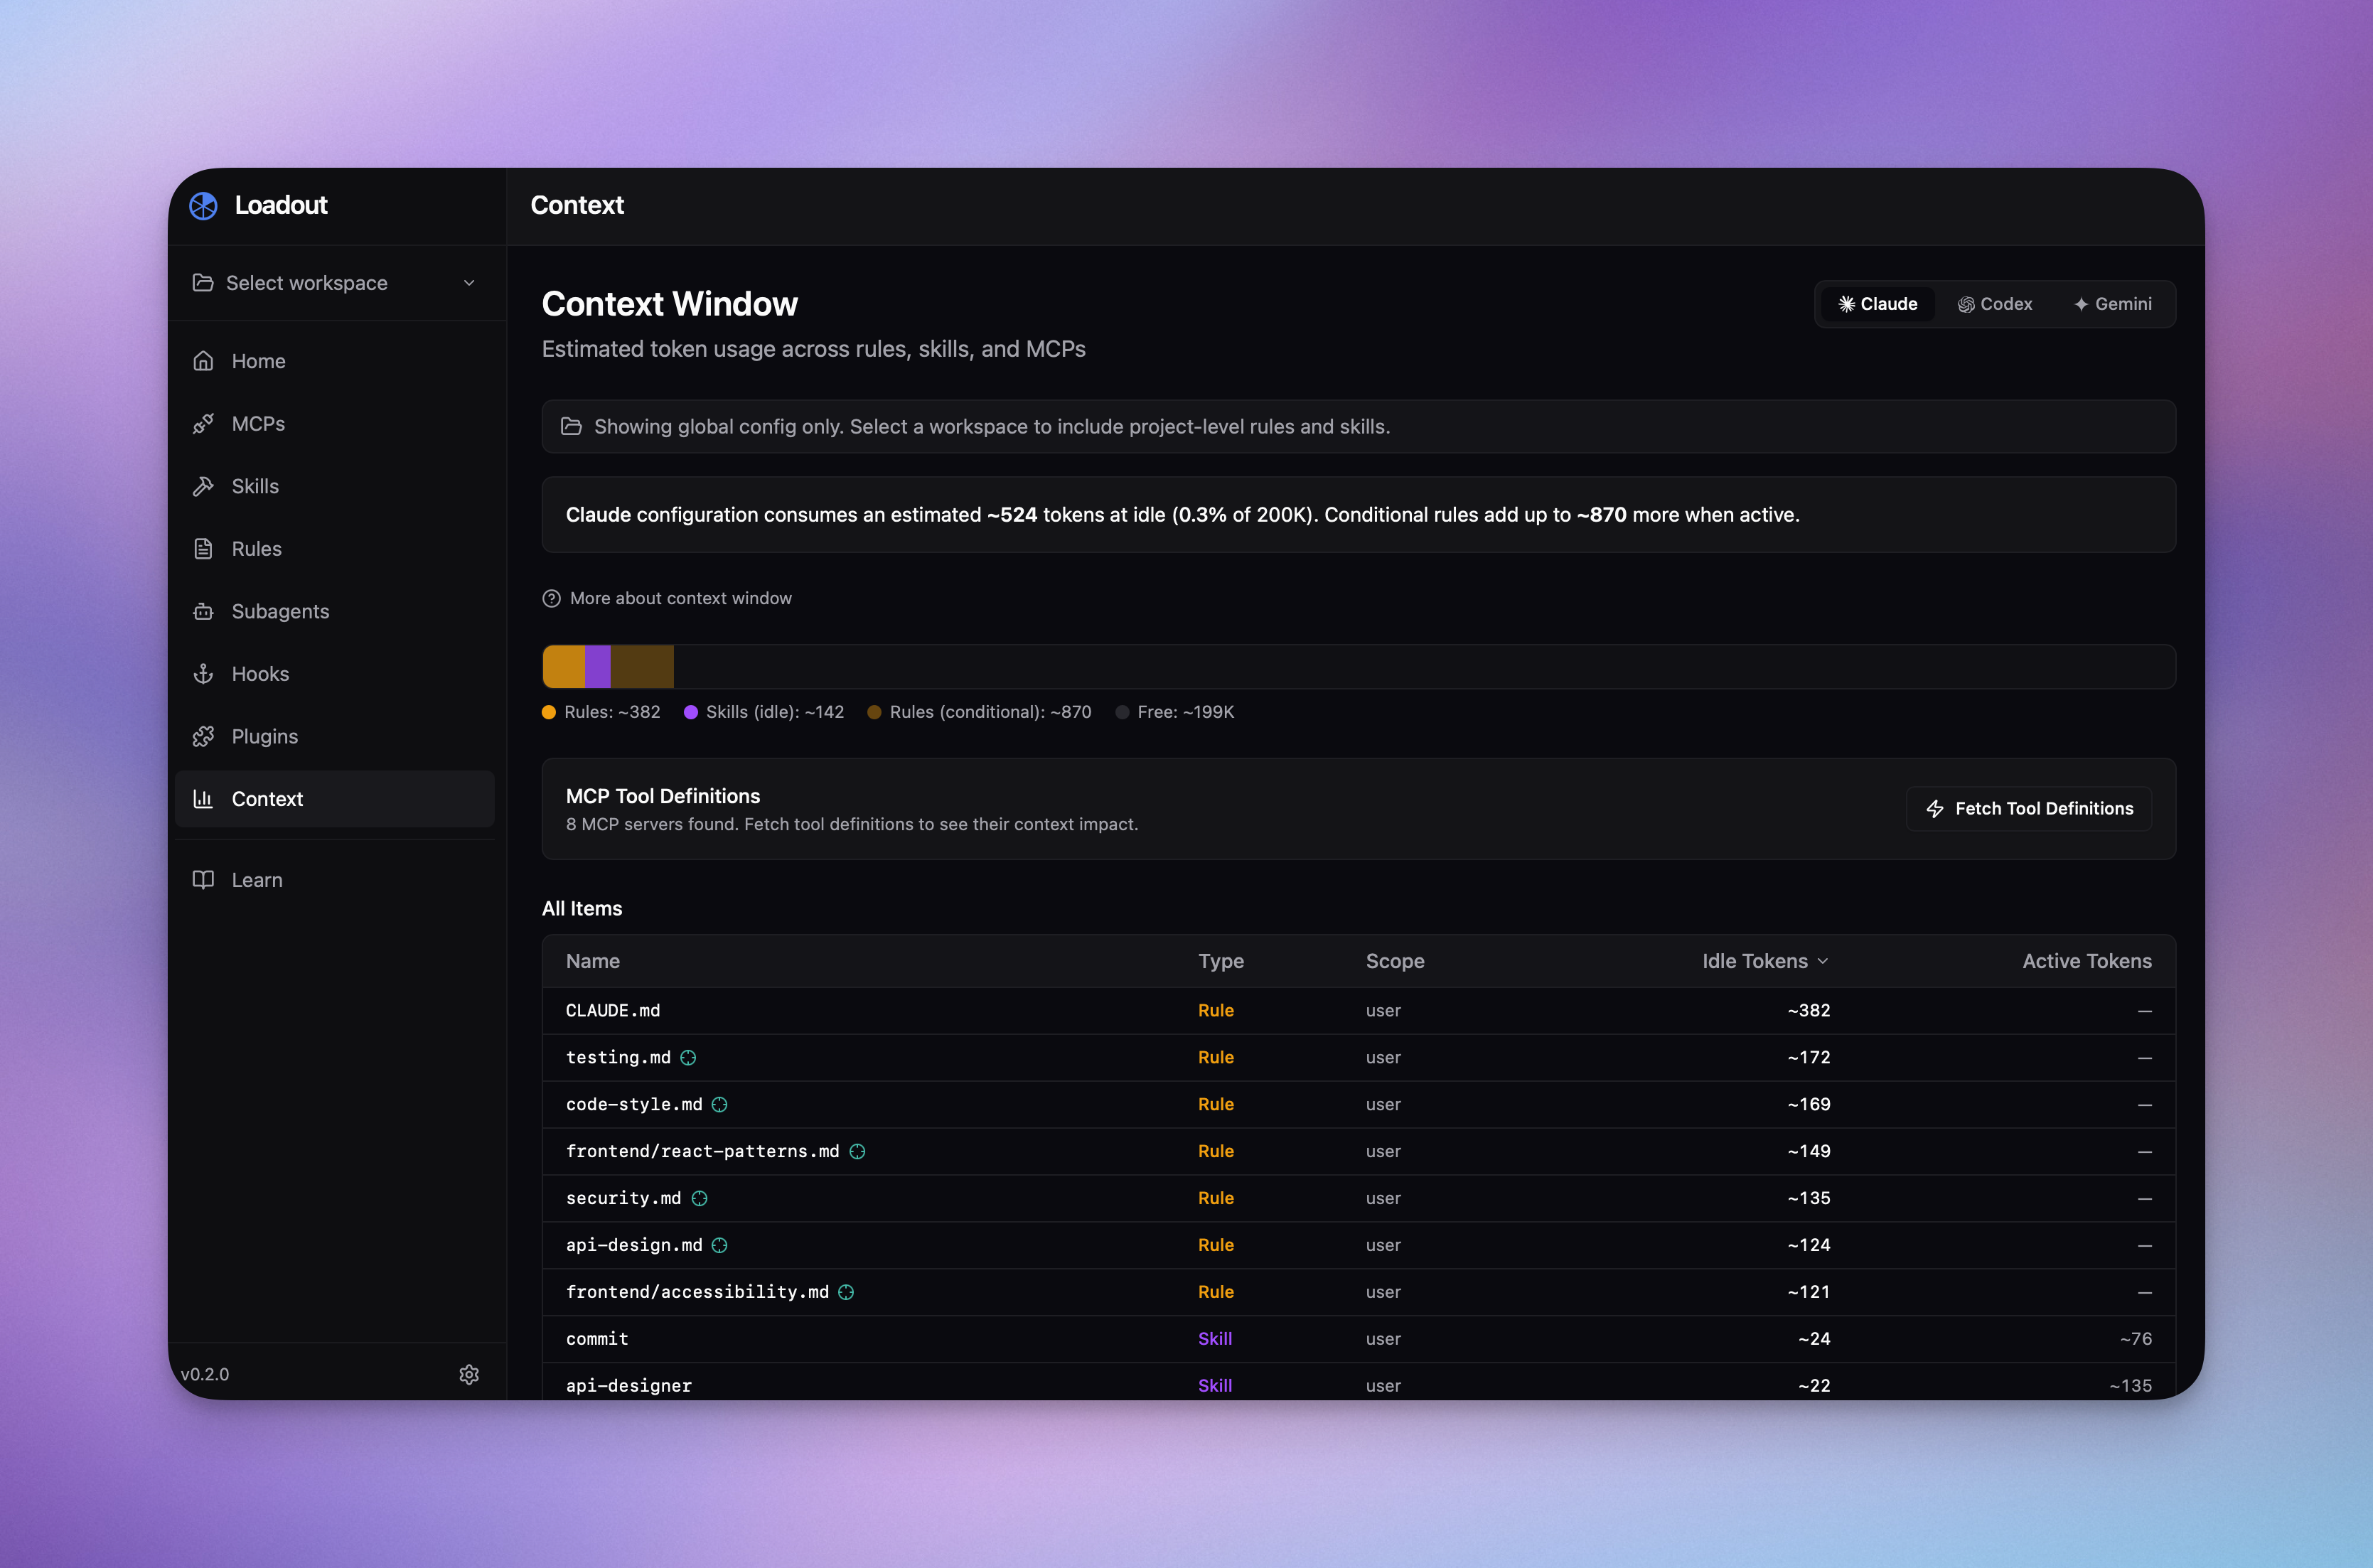Go to the Learn section
This screenshot has width=2373, height=1568.
click(x=257, y=880)
